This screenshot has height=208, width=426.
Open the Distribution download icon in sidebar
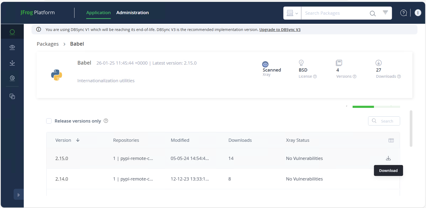pyautogui.click(x=12, y=63)
